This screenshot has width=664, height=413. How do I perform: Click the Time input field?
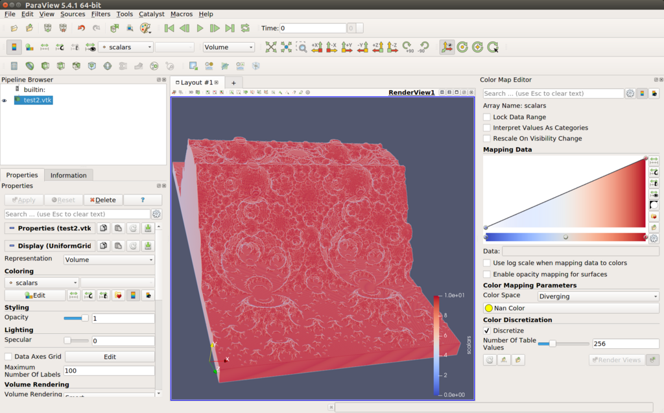coord(313,29)
